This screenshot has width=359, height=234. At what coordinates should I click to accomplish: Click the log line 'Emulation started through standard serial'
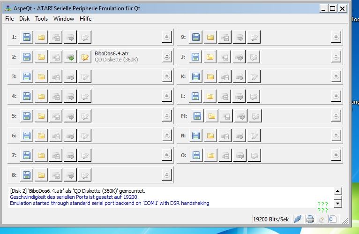click(x=110, y=203)
